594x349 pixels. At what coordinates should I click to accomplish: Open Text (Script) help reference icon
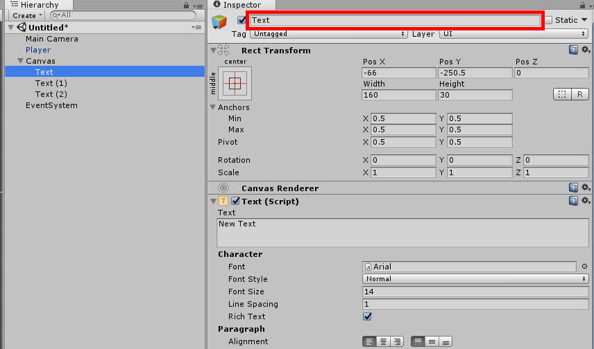573,200
